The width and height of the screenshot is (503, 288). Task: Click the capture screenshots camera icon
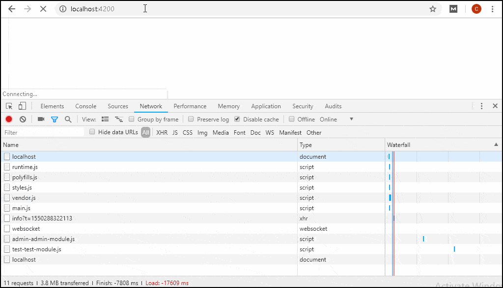tap(41, 119)
